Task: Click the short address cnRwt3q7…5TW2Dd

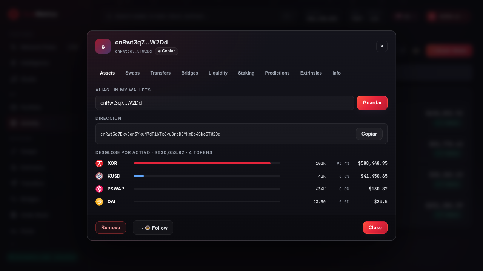Action: (x=134, y=51)
